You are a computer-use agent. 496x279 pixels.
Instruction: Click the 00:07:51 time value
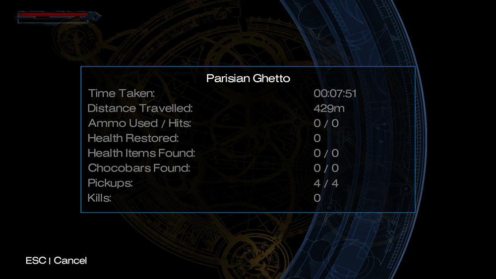click(x=335, y=93)
